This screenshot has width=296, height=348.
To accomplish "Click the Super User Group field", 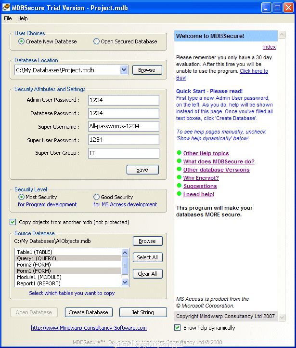I will pos(124,153).
